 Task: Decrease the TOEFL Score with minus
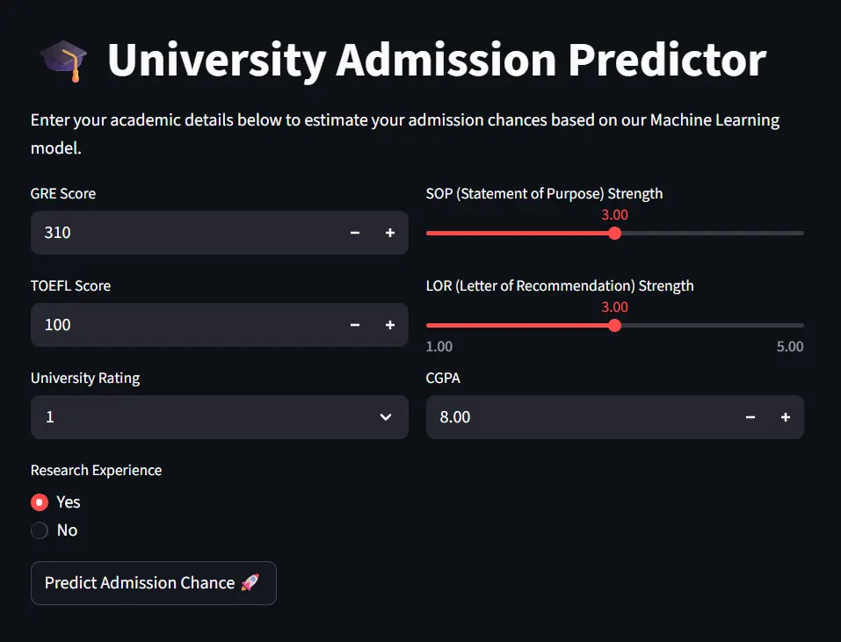tap(355, 325)
